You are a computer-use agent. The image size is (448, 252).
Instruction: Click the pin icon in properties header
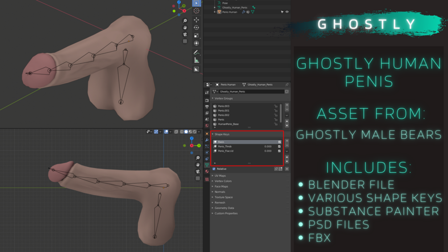pos(287,85)
